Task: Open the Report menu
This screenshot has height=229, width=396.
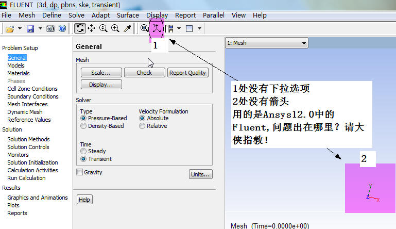Action: click(185, 15)
